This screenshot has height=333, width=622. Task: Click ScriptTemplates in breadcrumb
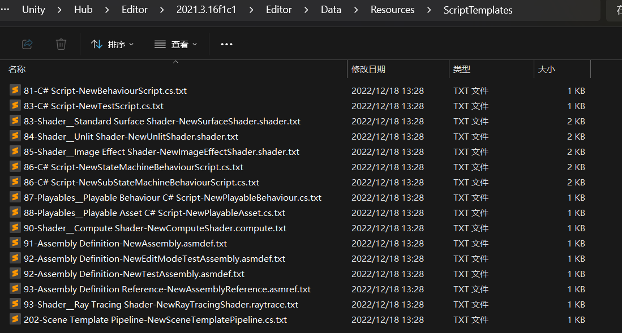[x=478, y=10]
